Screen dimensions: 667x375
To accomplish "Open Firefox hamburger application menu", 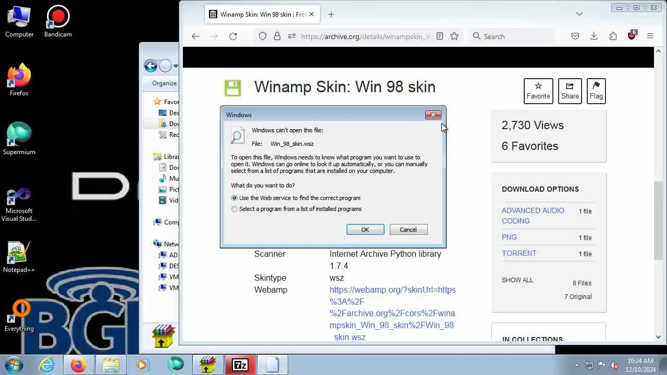I will pyautogui.click(x=650, y=36).
